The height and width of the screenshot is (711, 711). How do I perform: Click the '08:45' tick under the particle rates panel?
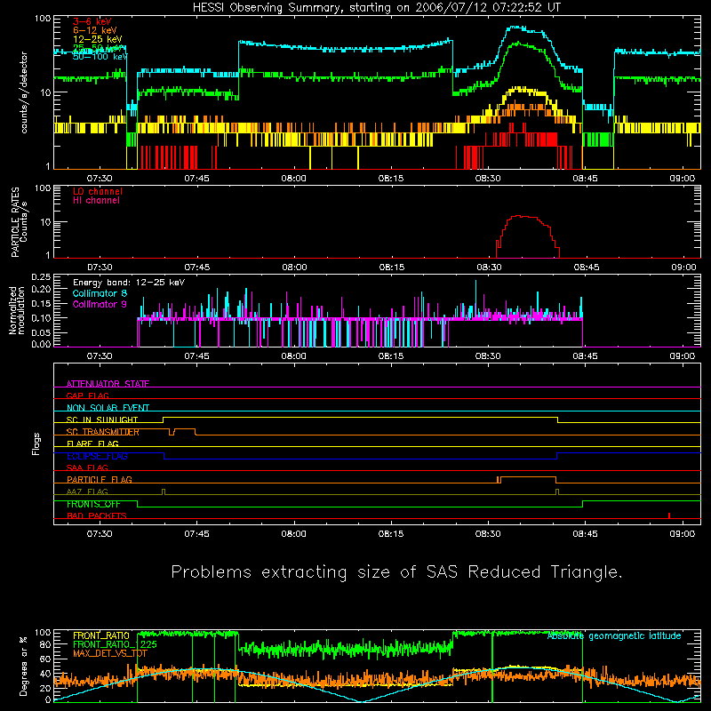click(587, 268)
